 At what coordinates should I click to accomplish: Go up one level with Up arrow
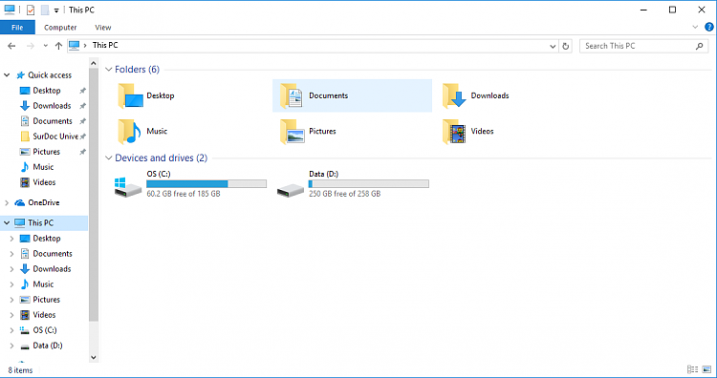click(58, 46)
